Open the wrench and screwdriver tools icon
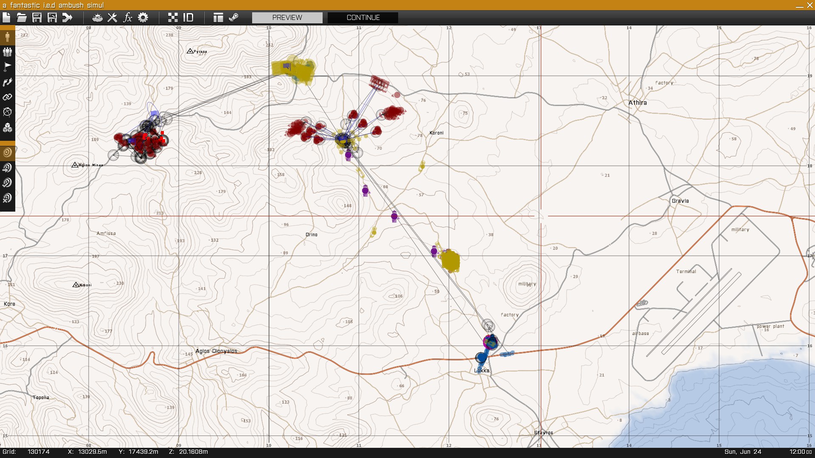The image size is (815, 458). pyautogui.click(x=112, y=17)
